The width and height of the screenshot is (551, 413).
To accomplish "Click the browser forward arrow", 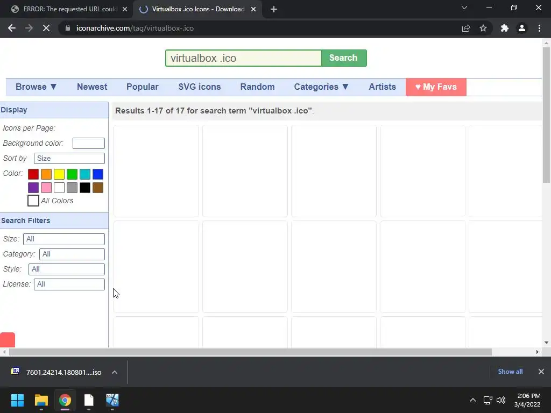I will point(29,28).
